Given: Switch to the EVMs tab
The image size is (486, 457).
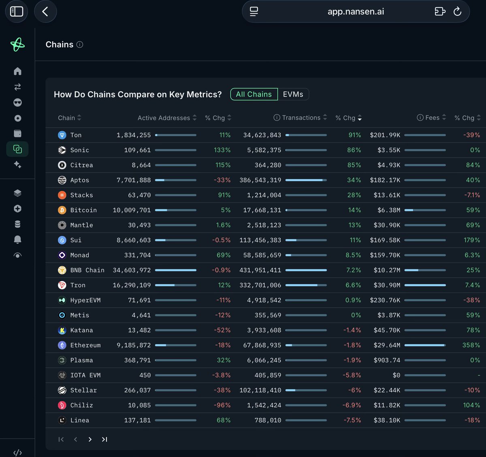Looking at the screenshot, I should (x=293, y=94).
